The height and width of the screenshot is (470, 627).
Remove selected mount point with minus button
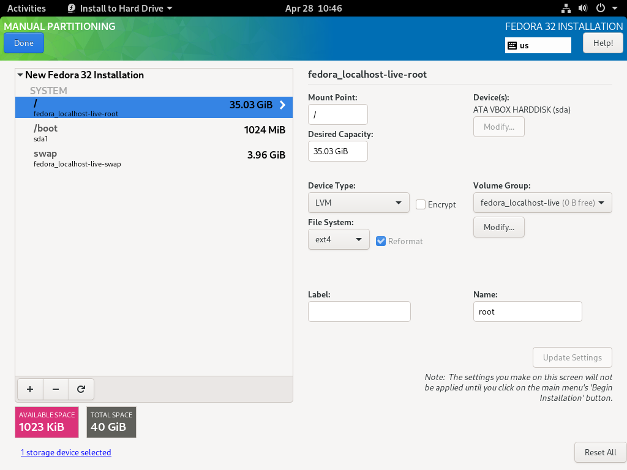tap(56, 389)
